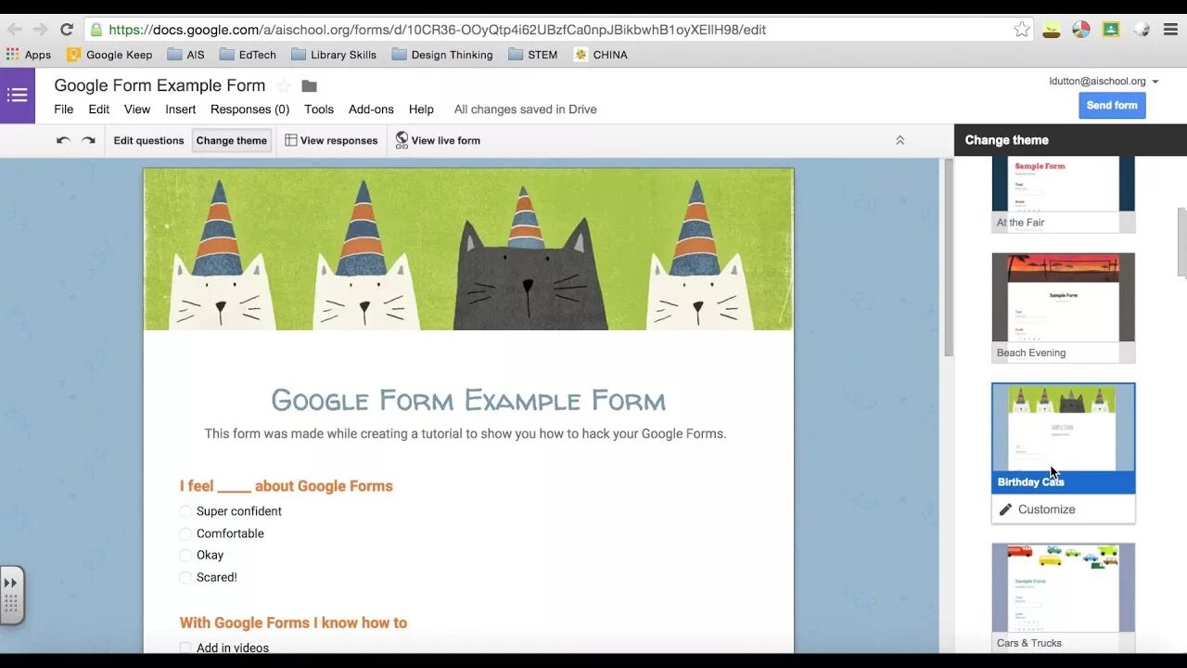Click the pencil Customize icon
The height and width of the screenshot is (668, 1187).
[1005, 509]
